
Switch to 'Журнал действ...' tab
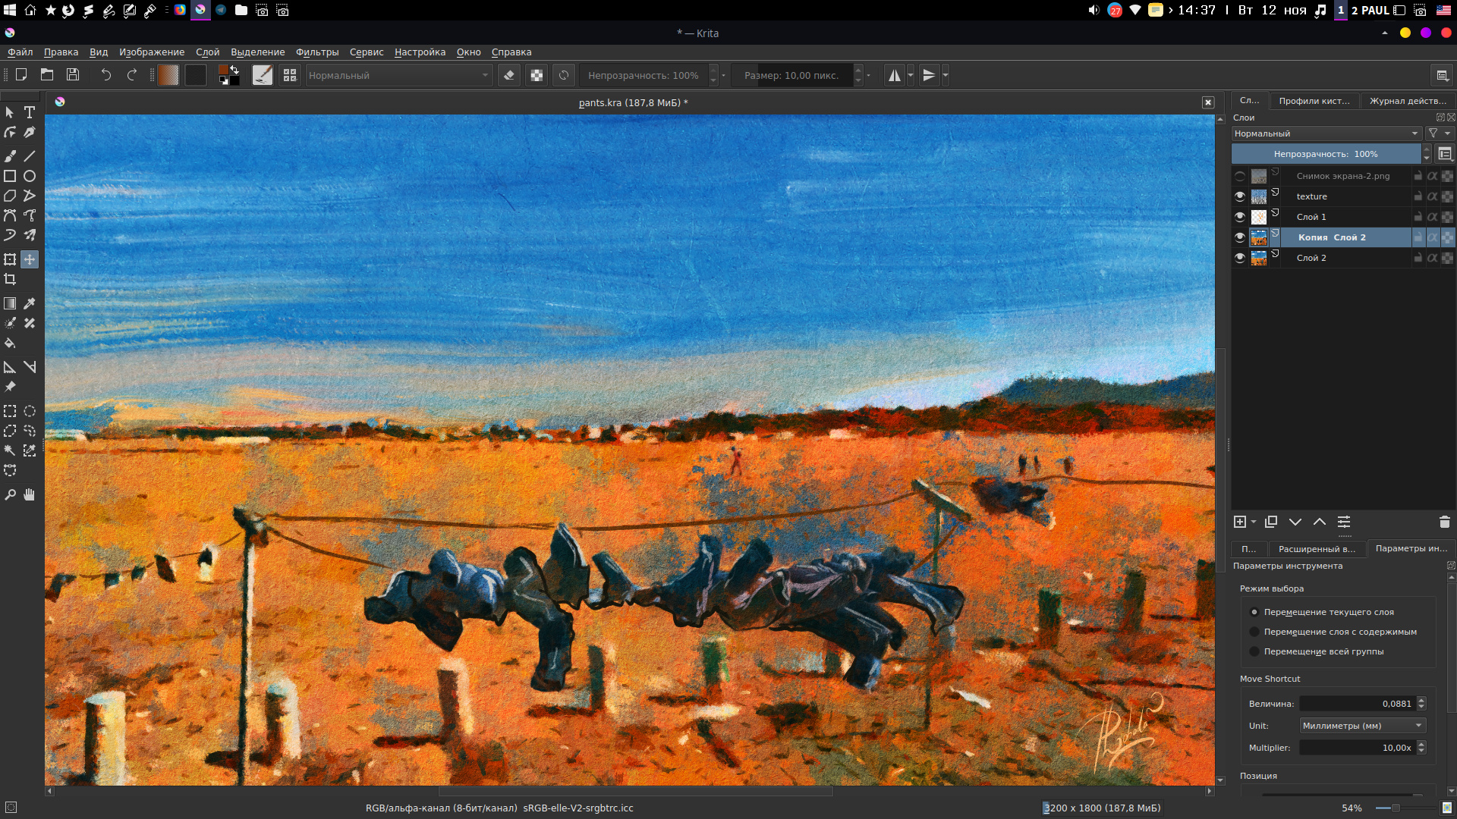click(1408, 101)
